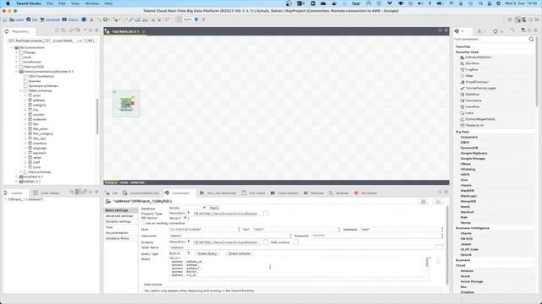The image size is (542, 304).
Task: Switch to the Test Cases tab
Action: coord(253,193)
